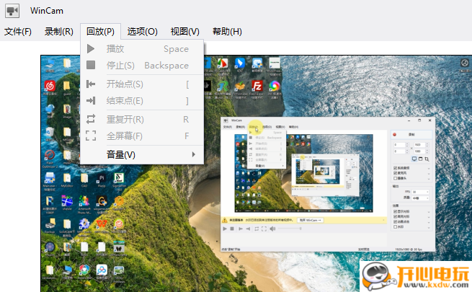Click red record button in previewed WinCam window
This screenshot has height=292, width=472.
pos(395,135)
